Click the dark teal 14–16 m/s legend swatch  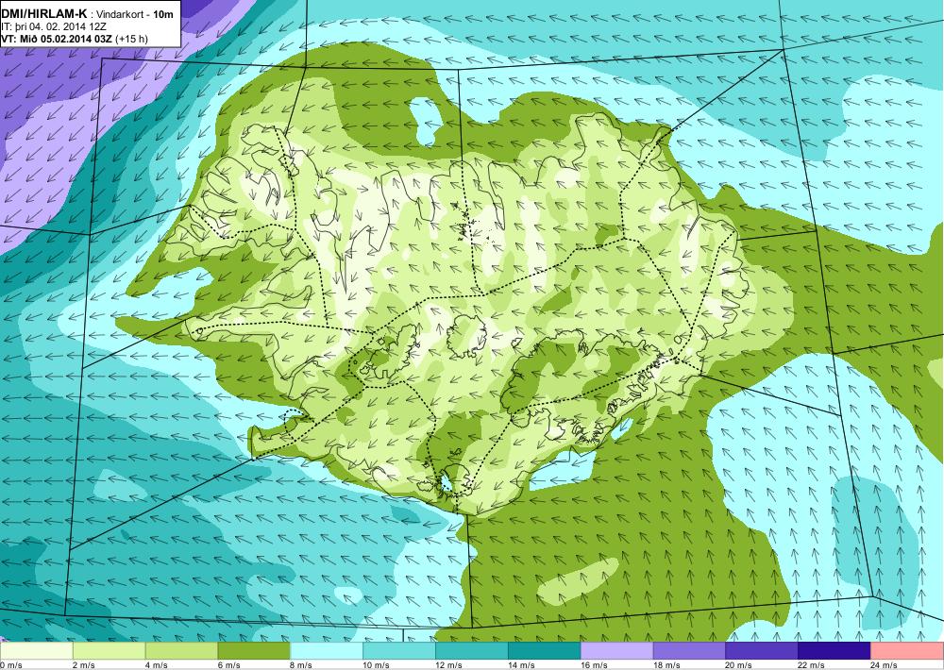click(x=545, y=651)
